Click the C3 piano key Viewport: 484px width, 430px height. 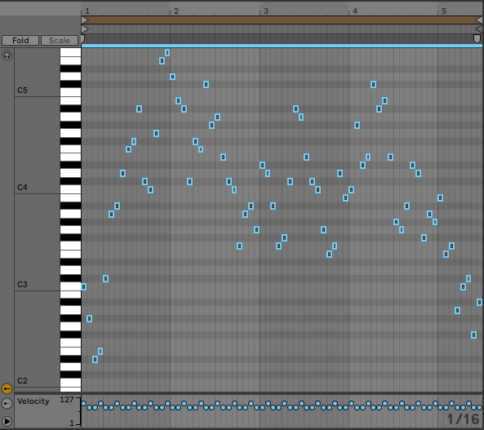(x=70, y=286)
